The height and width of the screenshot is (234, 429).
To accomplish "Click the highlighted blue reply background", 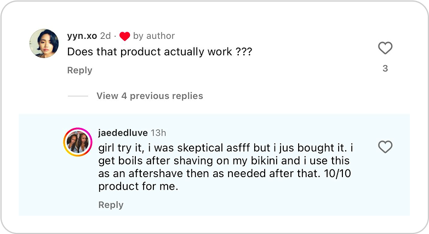I will point(274,205).
